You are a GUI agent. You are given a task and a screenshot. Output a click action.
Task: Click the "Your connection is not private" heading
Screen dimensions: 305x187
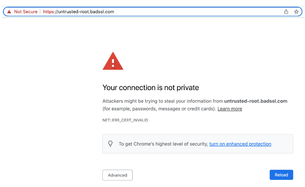151,88
